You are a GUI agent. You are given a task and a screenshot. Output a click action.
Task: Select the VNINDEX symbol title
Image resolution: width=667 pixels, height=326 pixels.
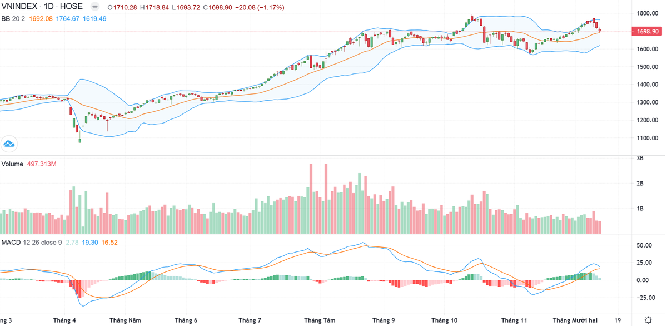(x=20, y=7)
